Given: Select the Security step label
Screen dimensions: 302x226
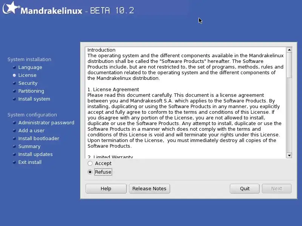Looking at the screenshot, I should coord(28,83).
